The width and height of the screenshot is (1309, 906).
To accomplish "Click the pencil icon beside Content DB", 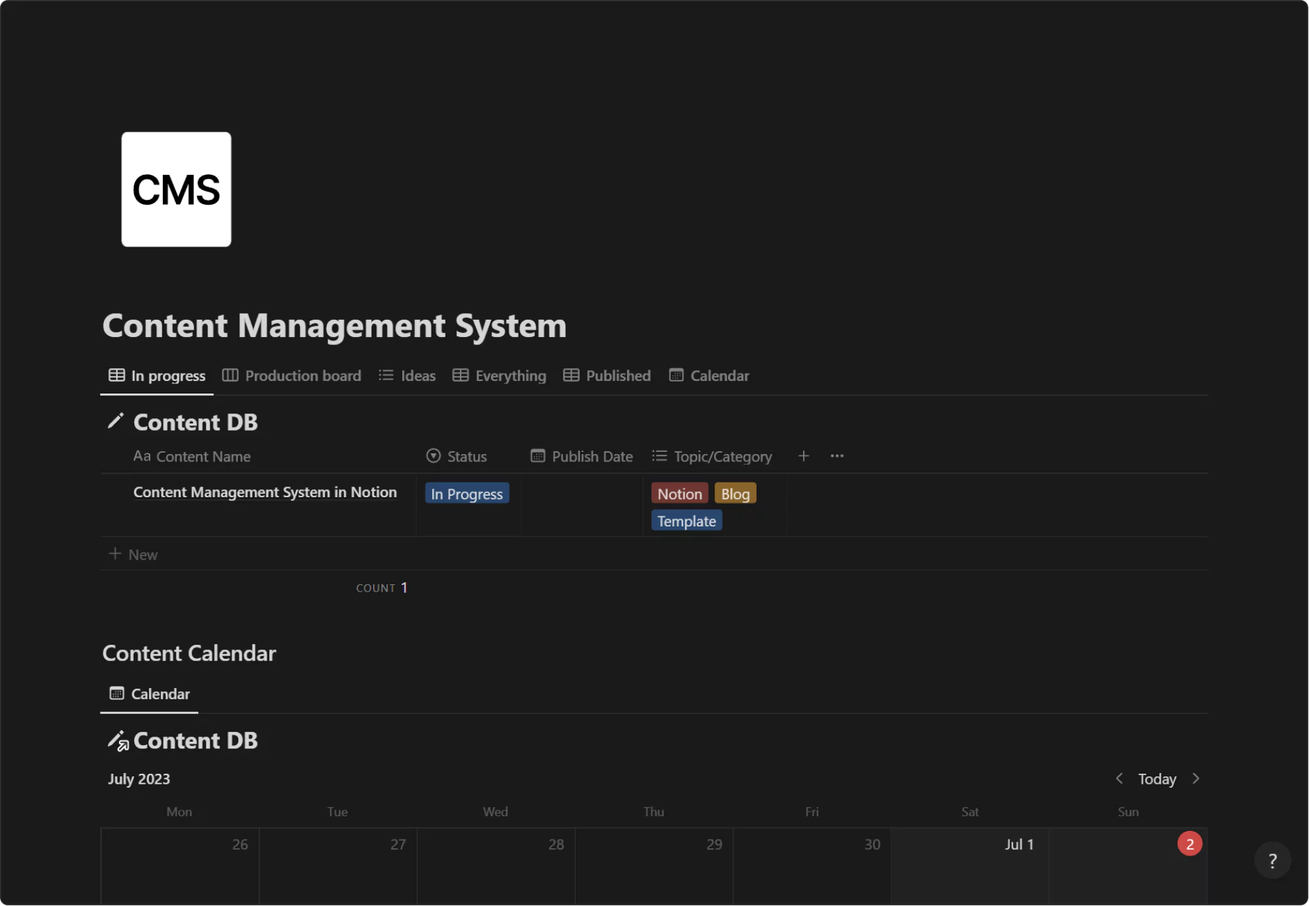I will pos(116,421).
